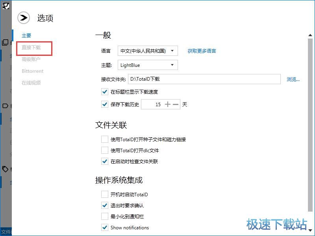Toggle the Show notifications checkbox
Screen dimensions: 315x236
point(104,228)
